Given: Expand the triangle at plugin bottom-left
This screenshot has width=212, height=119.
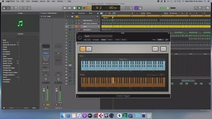Looking at the screenshot, I should (x=78, y=96).
